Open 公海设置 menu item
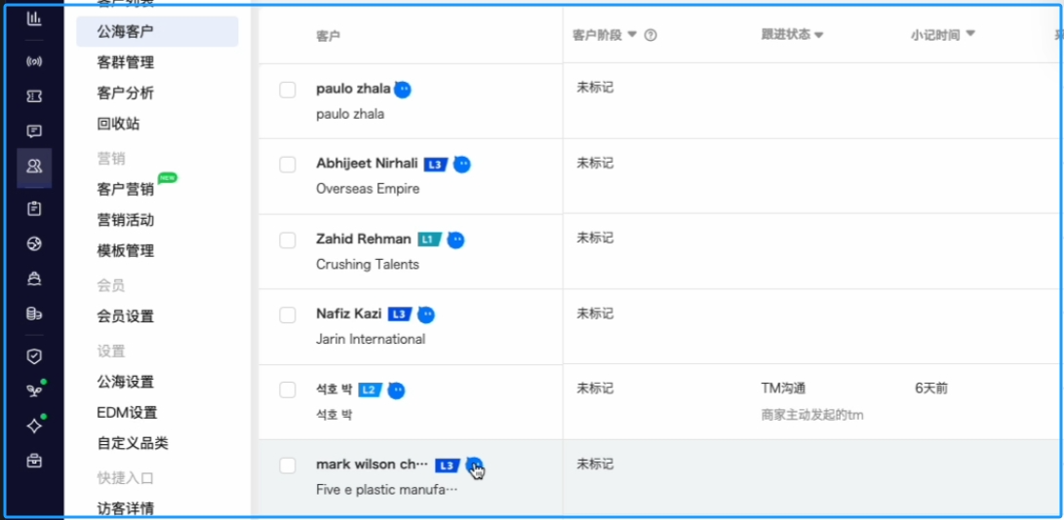Viewport: 1064px width, 520px height. [126, 382]
